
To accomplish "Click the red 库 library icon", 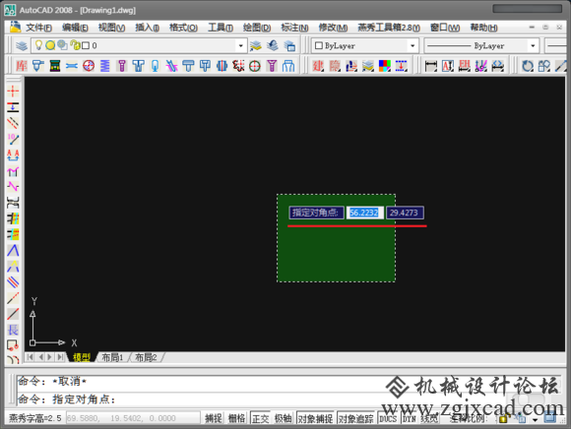I will (21, 66).
